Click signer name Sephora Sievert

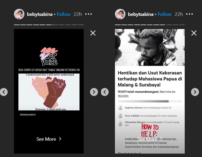(134, 108)
